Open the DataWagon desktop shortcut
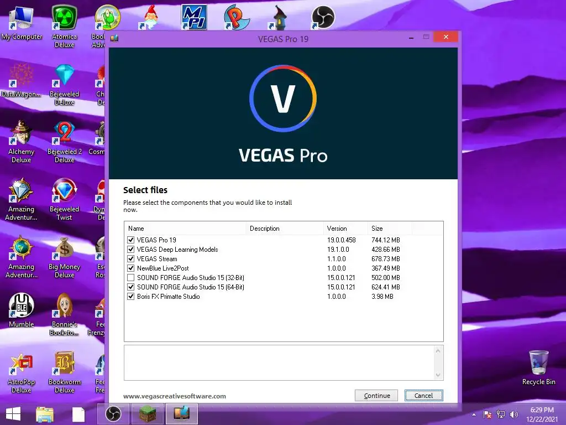Viewport: 566px width, 425px height. 22,80
